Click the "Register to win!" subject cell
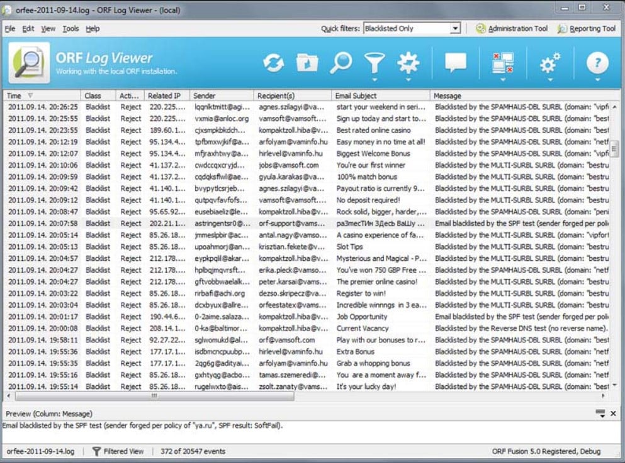 (x=361, y=293)
